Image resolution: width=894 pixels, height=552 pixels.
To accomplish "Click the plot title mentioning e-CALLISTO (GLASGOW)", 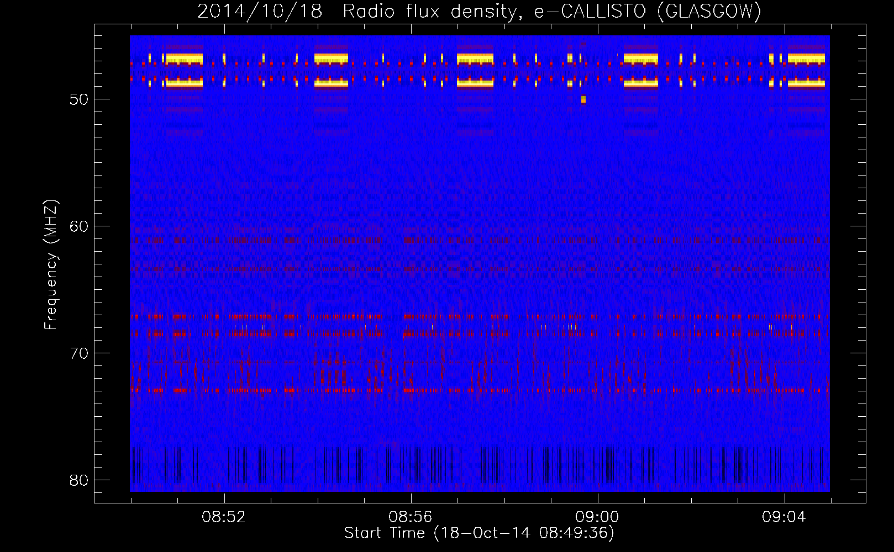I will click(479, 11).
